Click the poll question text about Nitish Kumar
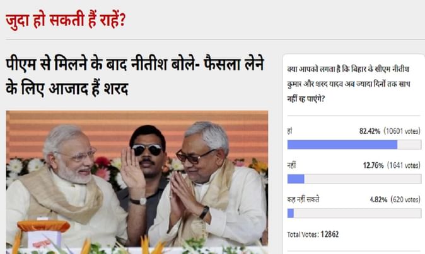The height and width of the screenshot is (254, 425). (349, 84)
